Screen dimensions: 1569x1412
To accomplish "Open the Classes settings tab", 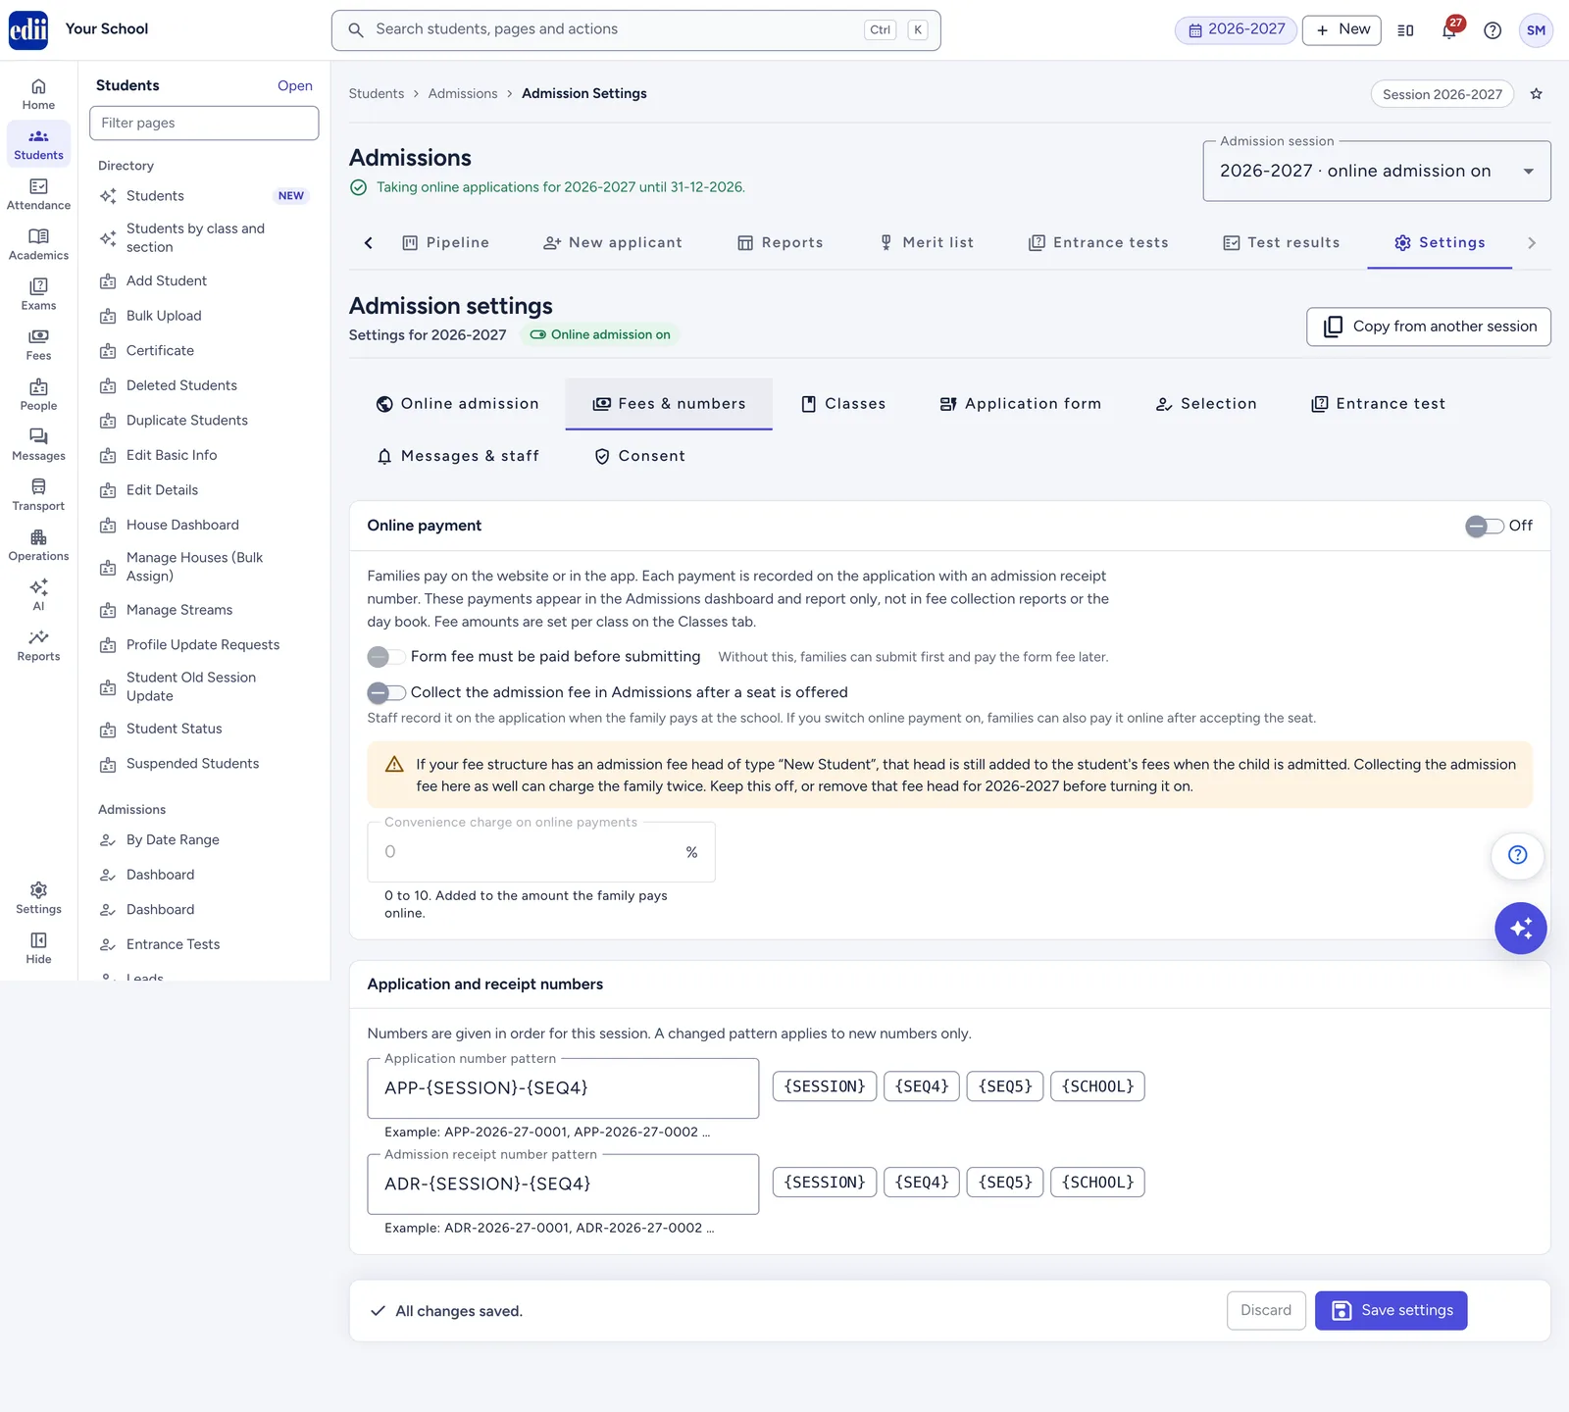I will 843,404.
